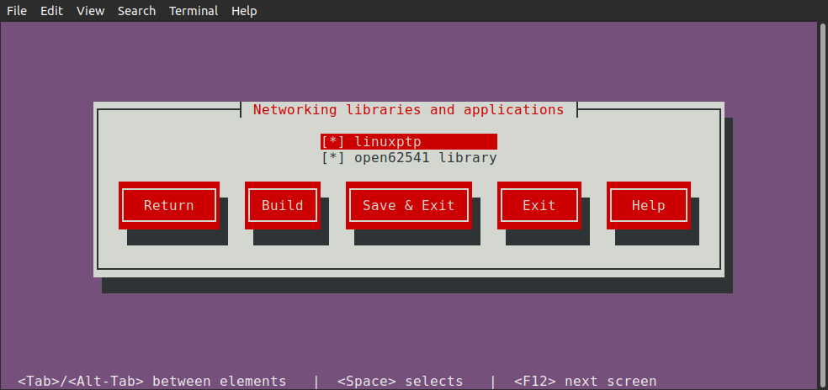Toggle the open62541 library checkbox

(333, 158)
